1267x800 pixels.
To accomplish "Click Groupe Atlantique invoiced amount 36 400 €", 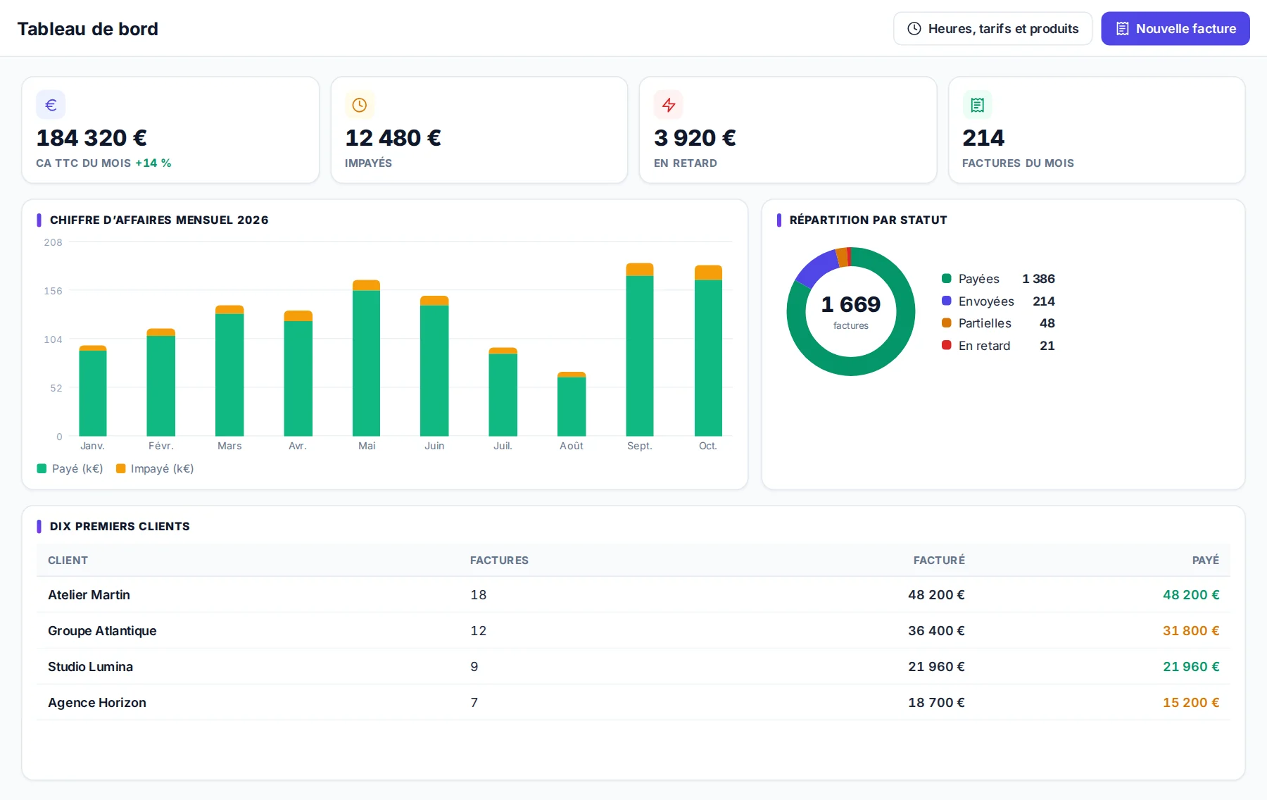I will 936,631.
